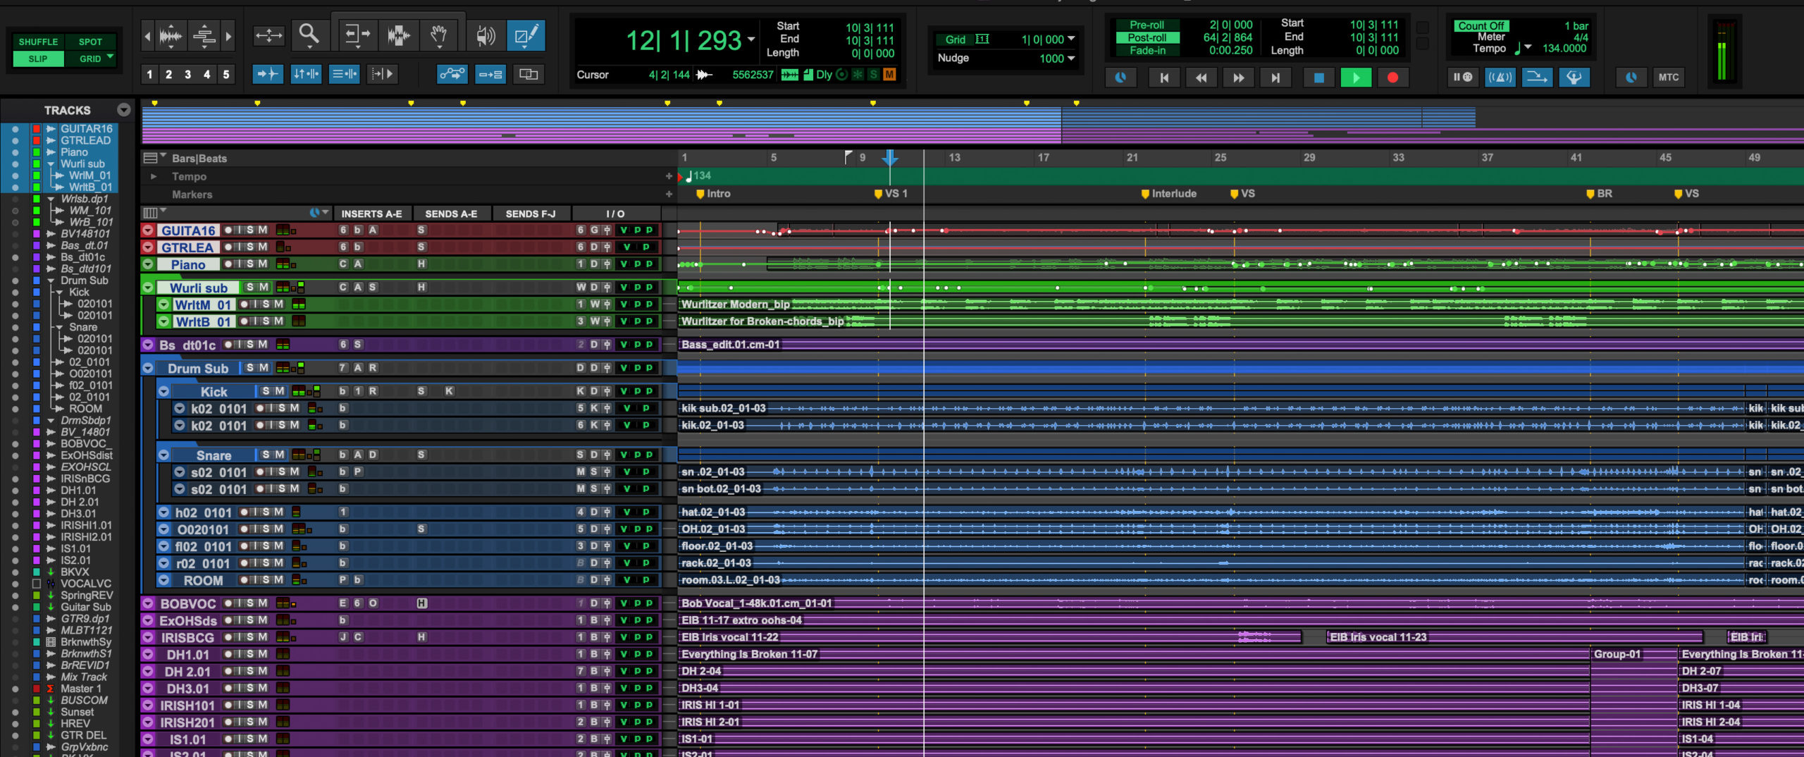
Task: Open the Nudge value dropdown
Action: (x=1071, y=59)
